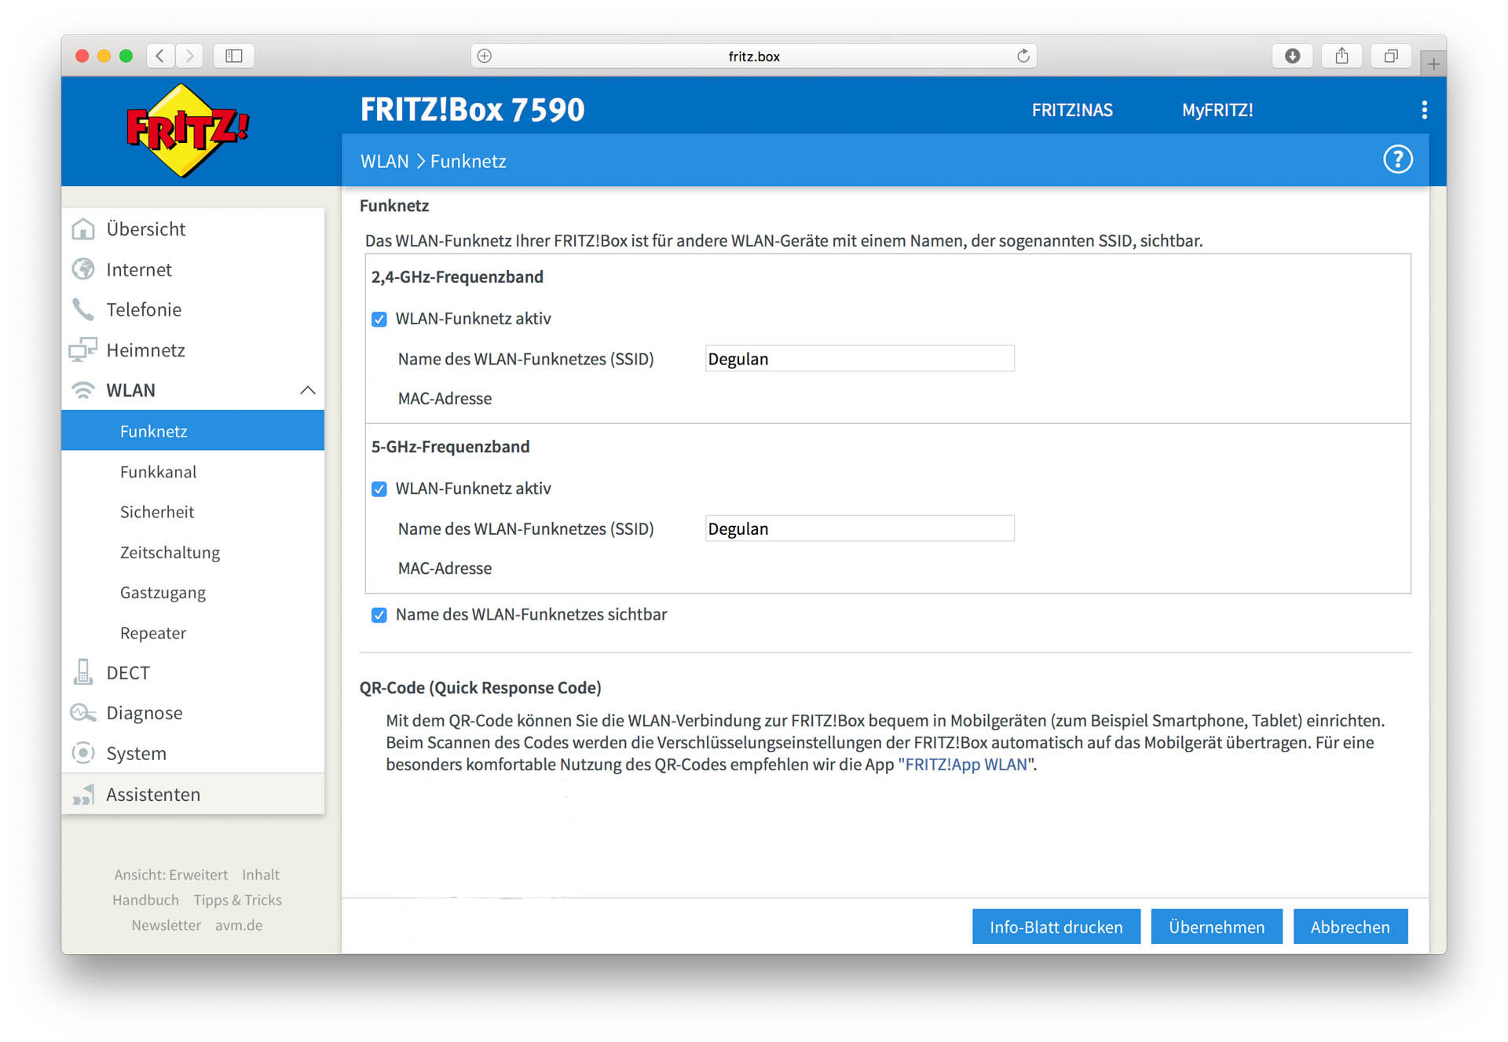
Task: Click the WLAN wifi icon
Action: pos(83,390)
